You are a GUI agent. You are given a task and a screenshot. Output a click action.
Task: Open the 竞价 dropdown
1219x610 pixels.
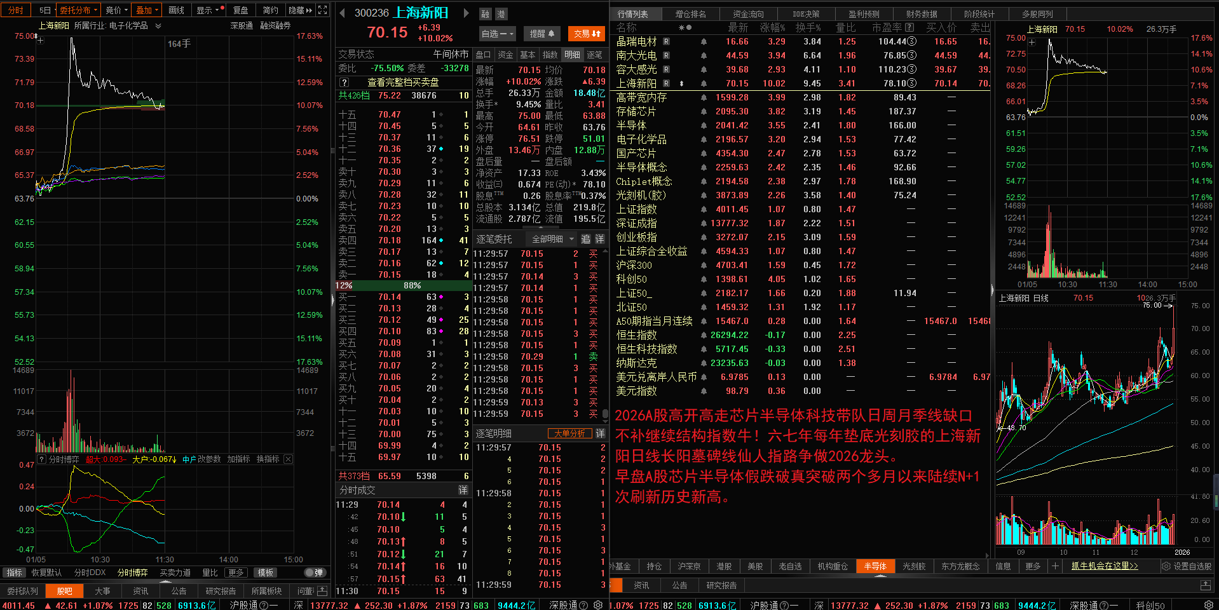116,10
